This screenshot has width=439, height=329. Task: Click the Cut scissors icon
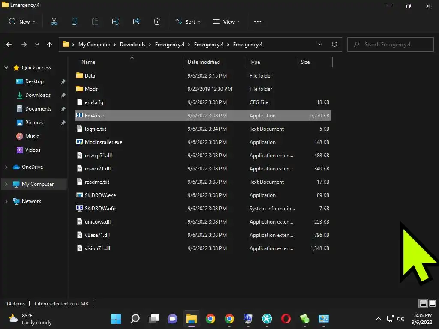click(54, 21)
